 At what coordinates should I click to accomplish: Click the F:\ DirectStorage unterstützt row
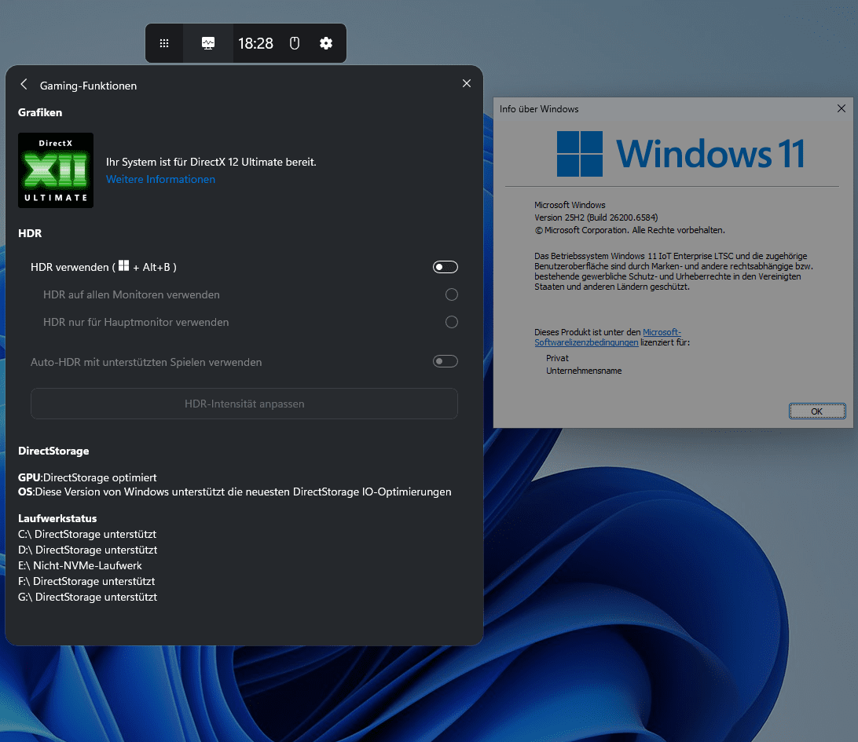(x=86, y=581)
